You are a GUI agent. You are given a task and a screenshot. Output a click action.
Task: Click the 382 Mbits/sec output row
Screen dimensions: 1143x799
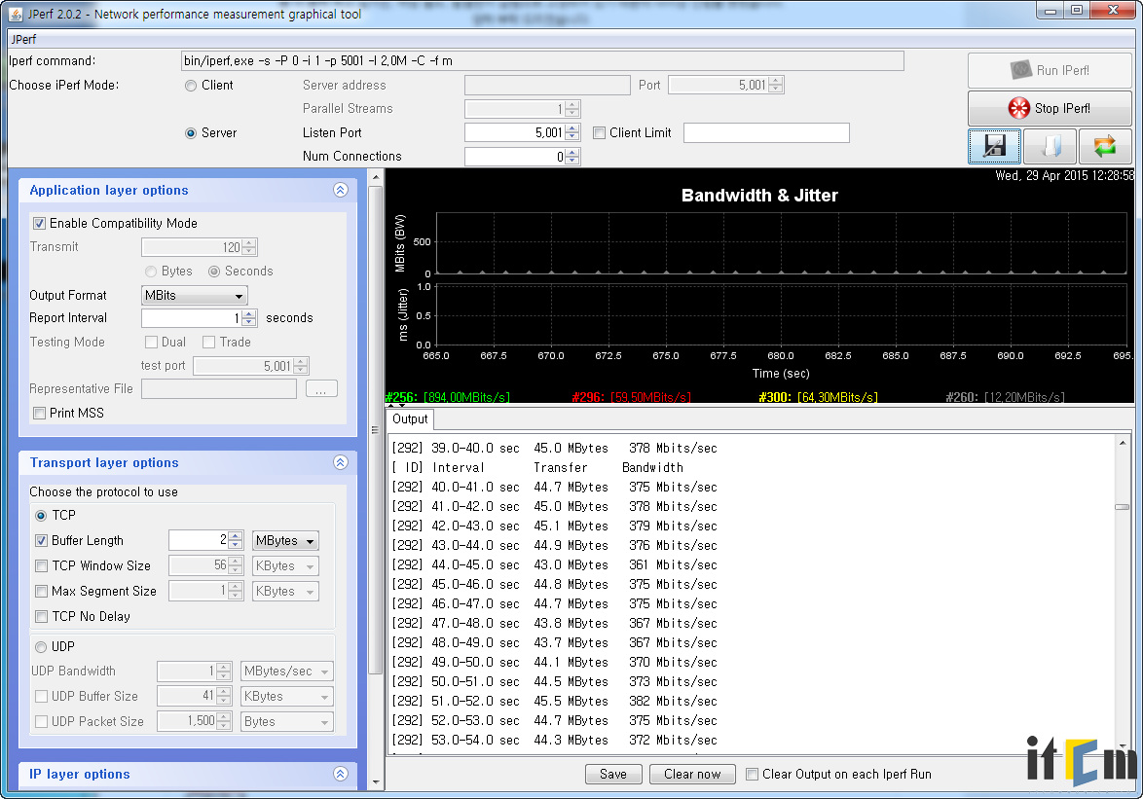tap(555, 701)
